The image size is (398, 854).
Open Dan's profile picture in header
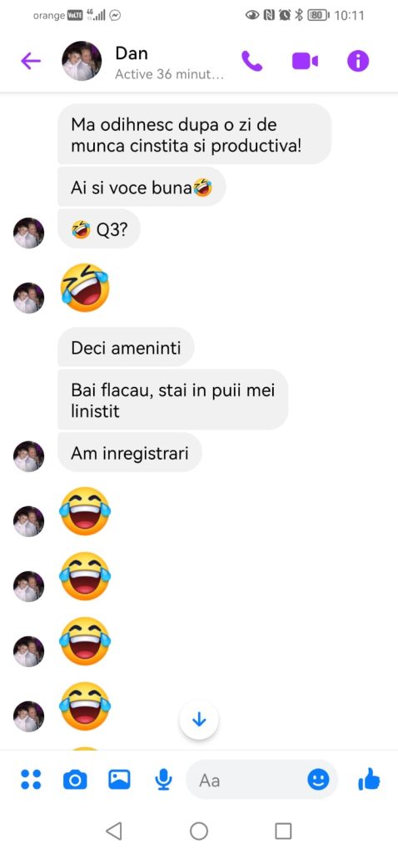point(82,61)
